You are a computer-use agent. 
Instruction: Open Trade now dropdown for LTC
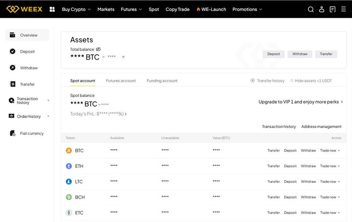[x=330, y=182]
